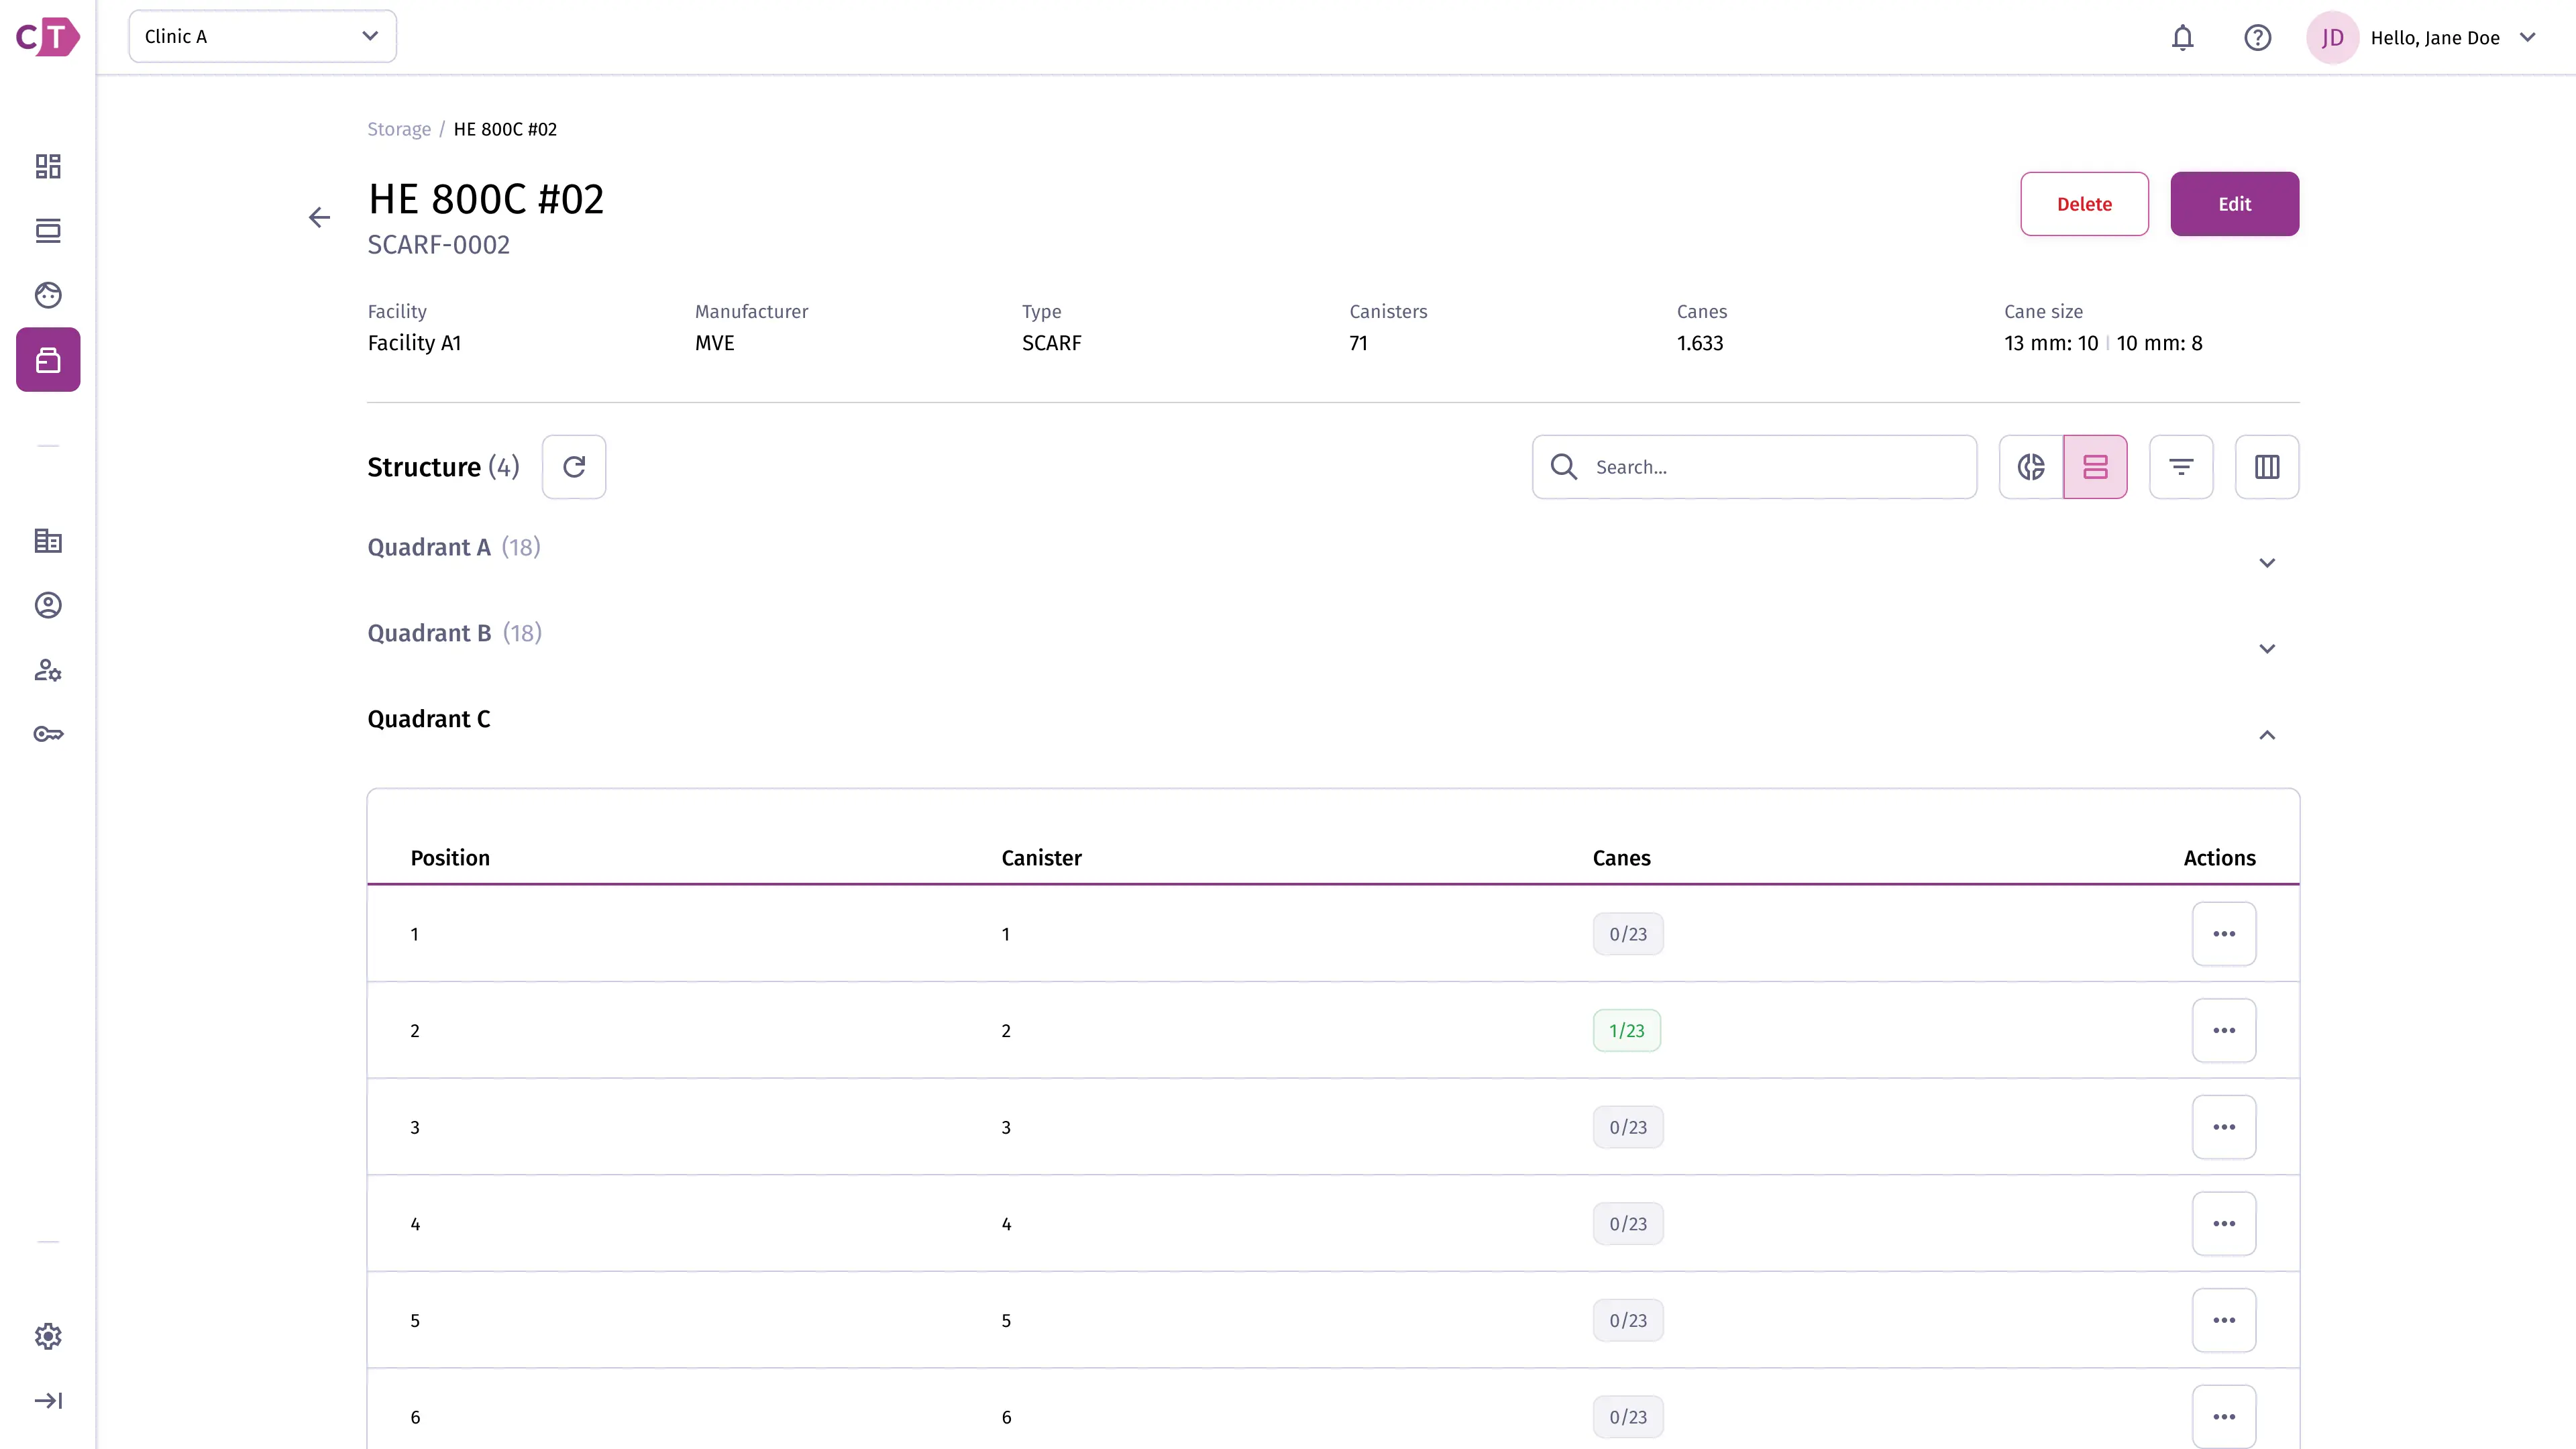This screenshot has height=1449, width=2576.
Task: Open the settings gear in sidebar
Action: point(48,1336)
